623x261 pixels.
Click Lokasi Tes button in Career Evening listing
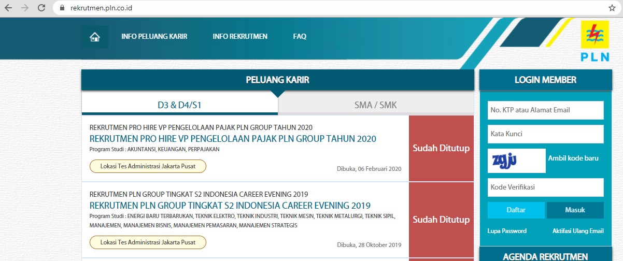point(148,242)
